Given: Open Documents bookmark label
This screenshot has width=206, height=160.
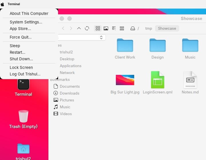Looking at the screenshot, I should pos(70,86).
